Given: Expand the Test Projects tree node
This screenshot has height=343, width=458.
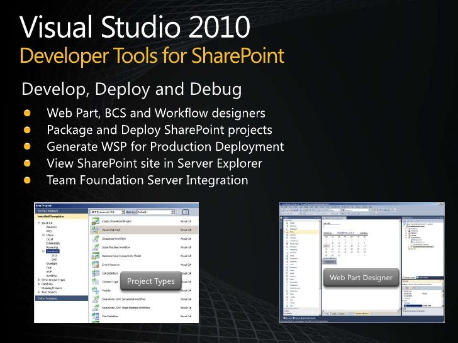Looking at the screenshot, I should click(38, 292).
